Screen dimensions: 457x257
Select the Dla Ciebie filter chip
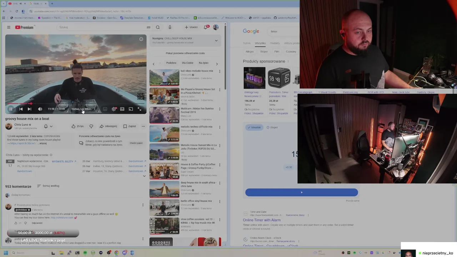tap(187, 63)
